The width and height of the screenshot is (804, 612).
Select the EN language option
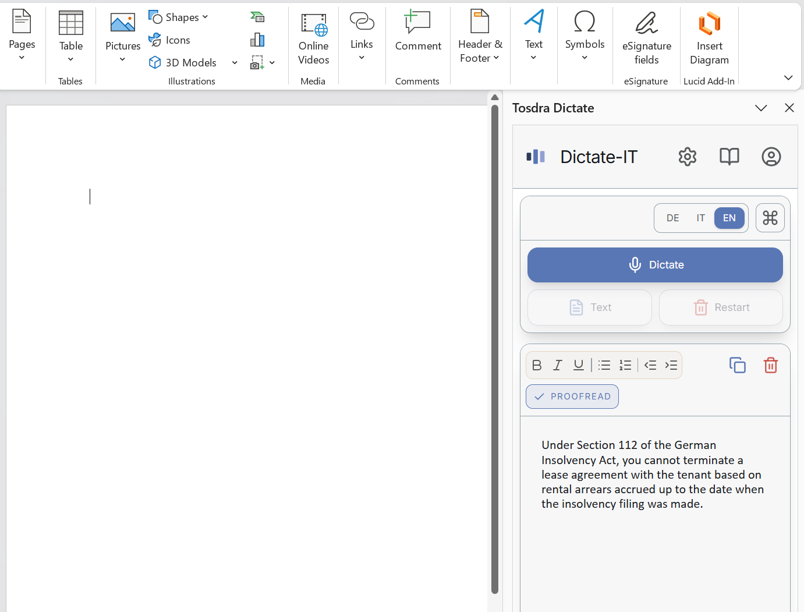coord(729,218)
